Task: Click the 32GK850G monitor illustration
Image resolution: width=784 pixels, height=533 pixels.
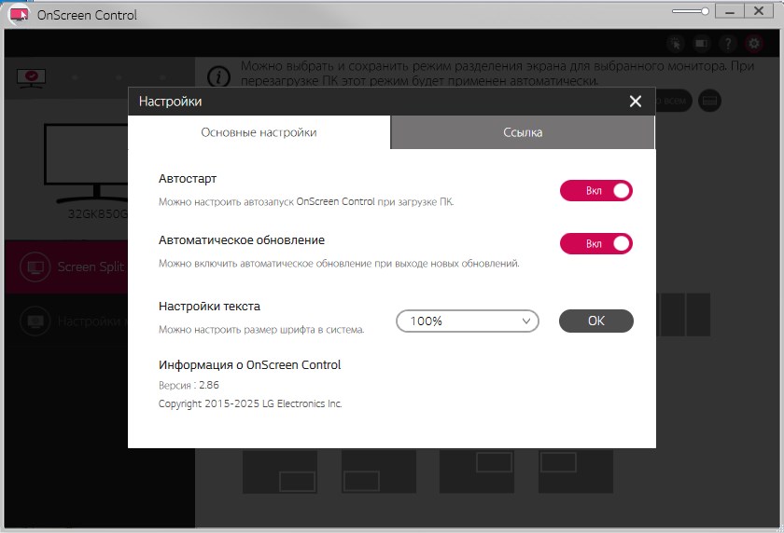Action: tap(86, 163)
